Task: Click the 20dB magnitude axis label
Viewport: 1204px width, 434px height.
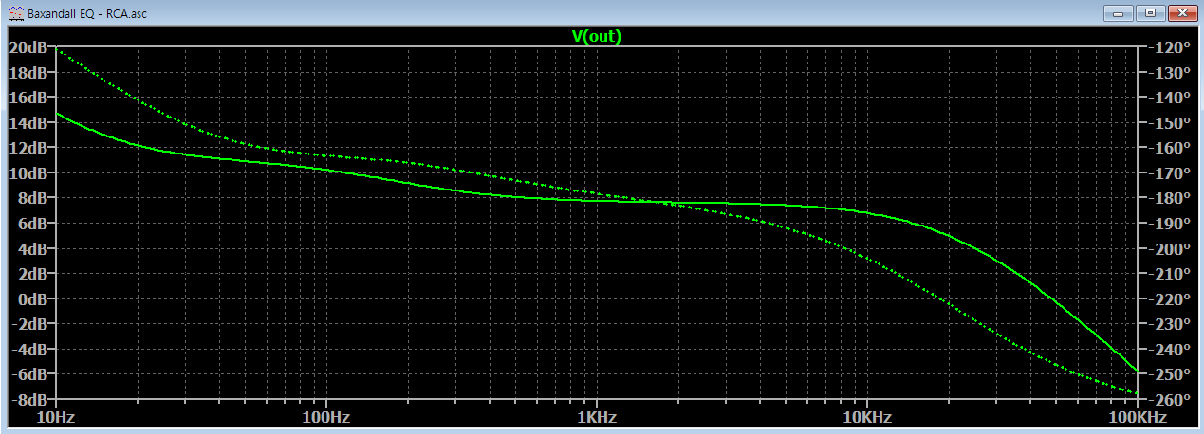Action: point(28,47)
